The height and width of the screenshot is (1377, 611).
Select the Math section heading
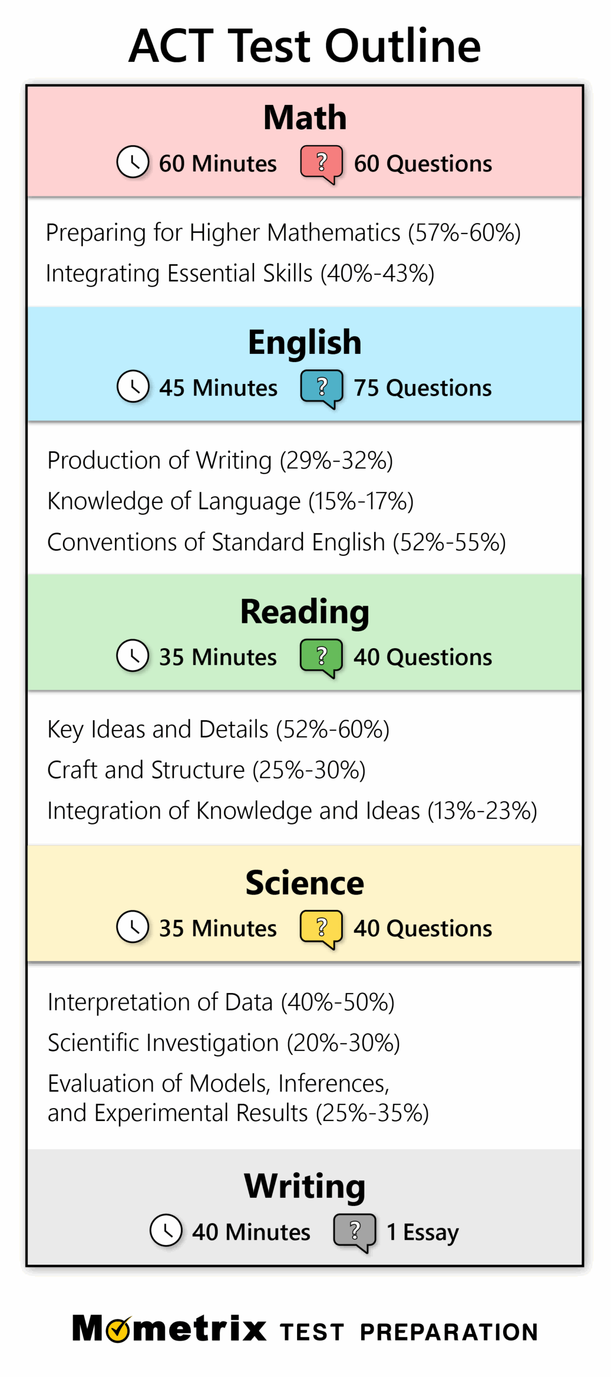click(x=305, y=117)
